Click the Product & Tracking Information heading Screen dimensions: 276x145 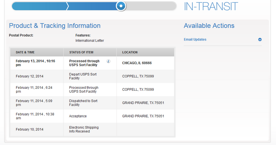click(55, 26)
